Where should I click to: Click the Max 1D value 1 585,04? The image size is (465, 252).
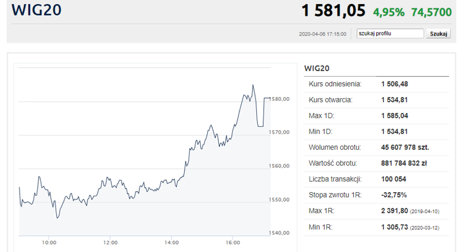395,115
